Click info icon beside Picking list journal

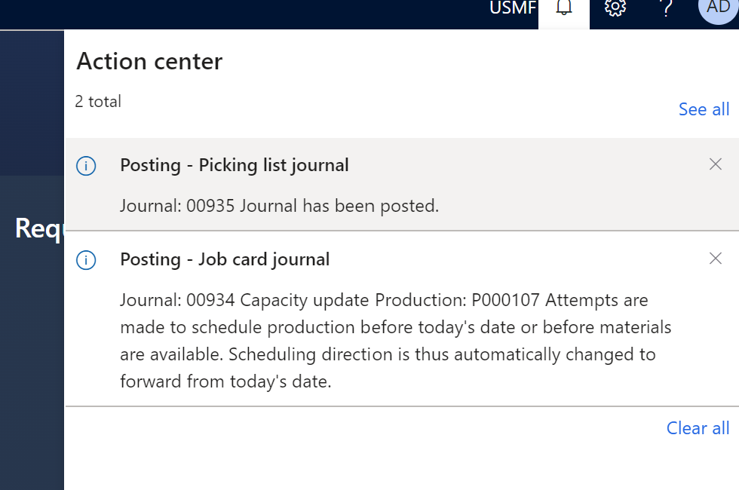tap(87, 166)
